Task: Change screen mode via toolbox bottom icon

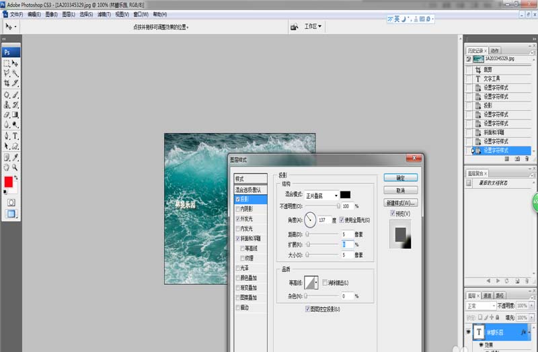Action: pyautogui.click(x=11, y=214)
